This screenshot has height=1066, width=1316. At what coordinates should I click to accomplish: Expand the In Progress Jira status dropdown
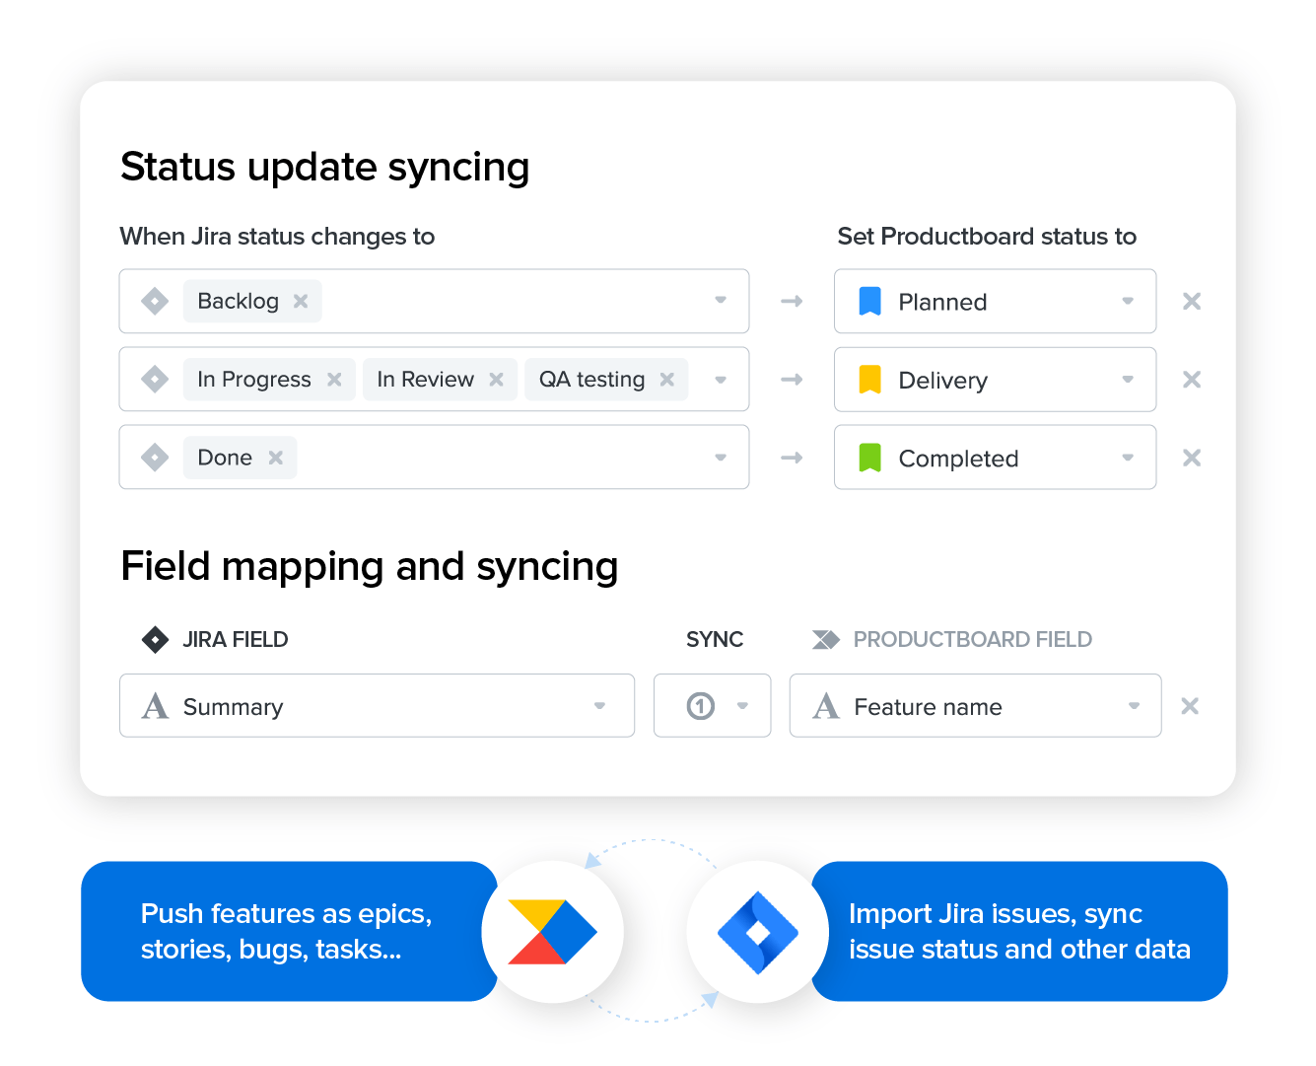[x=721, y=380]
